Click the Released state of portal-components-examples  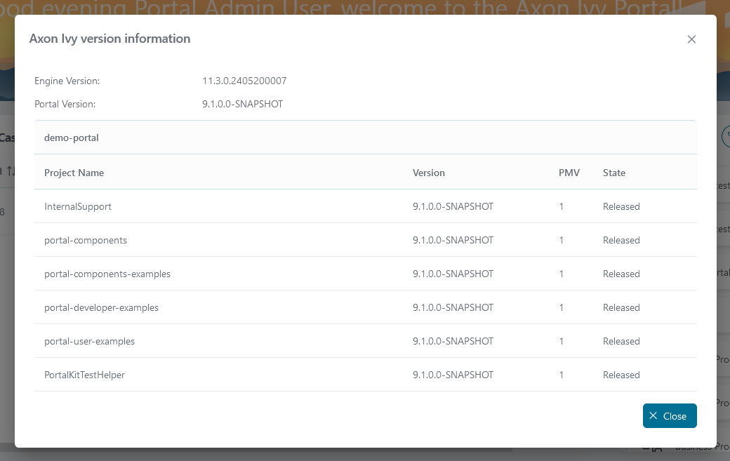click(x=621, y=274)
